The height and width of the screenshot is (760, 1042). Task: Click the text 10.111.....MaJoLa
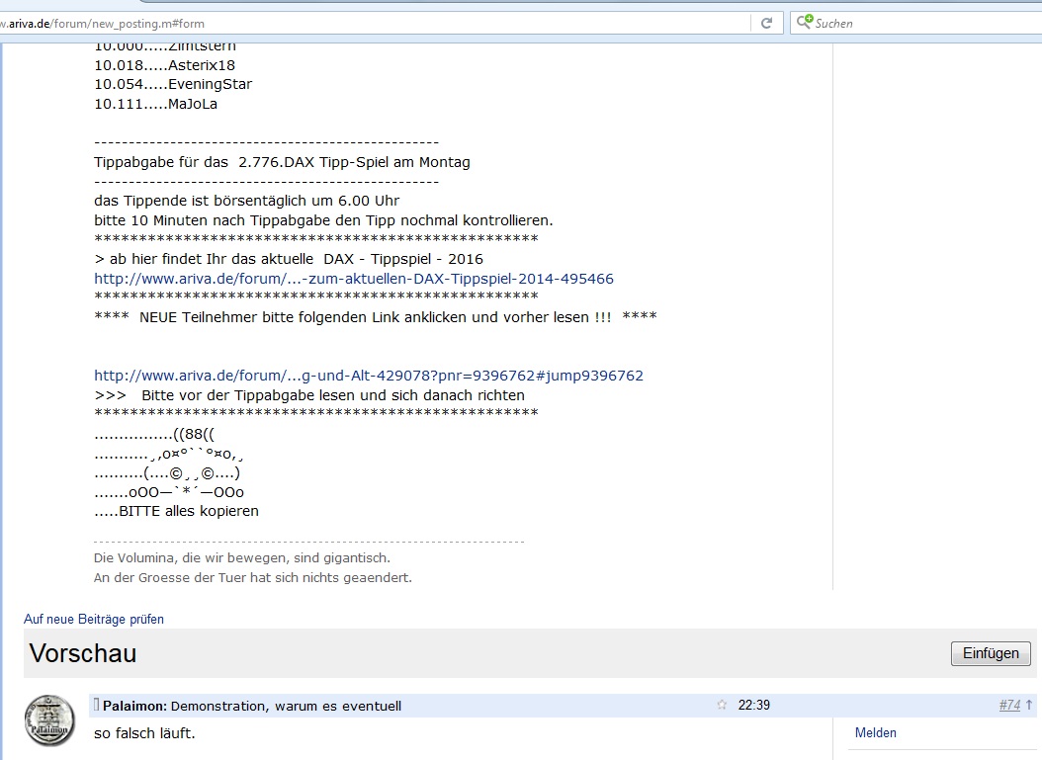pos(155,104)
